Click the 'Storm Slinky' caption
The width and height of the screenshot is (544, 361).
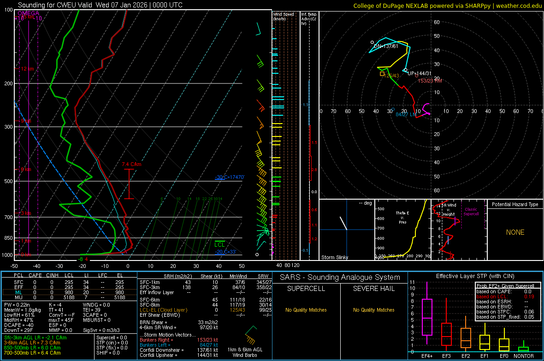[x=335, y=257]
